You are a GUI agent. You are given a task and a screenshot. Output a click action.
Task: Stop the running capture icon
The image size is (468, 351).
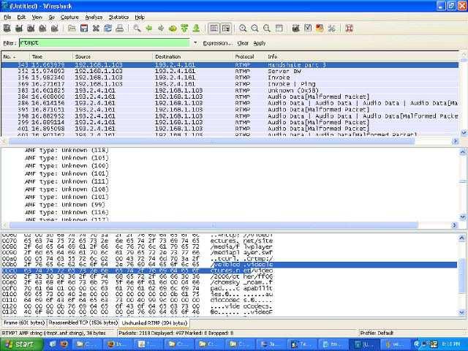(x=42, y=29)
